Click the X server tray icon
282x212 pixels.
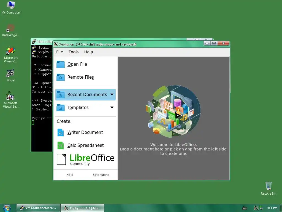[256, 208]
